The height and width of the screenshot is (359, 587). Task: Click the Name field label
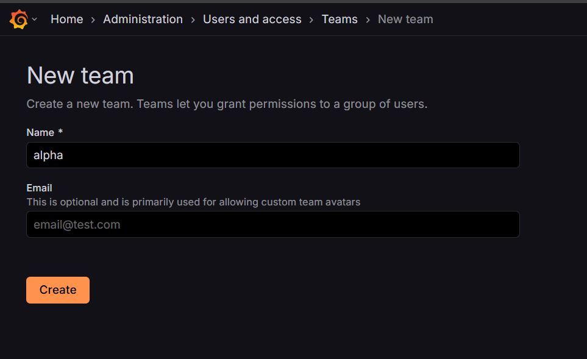point(40,132)
